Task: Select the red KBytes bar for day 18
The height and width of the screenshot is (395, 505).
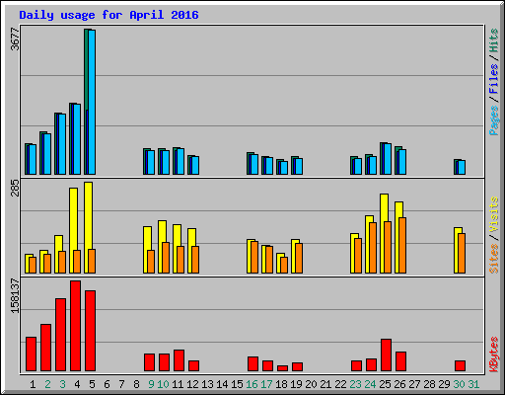Action: (282, 368)
